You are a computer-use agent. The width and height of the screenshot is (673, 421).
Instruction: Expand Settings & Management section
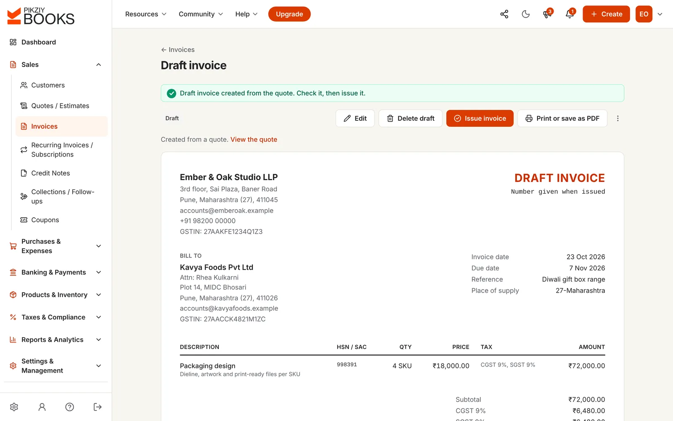coord(56,366)
